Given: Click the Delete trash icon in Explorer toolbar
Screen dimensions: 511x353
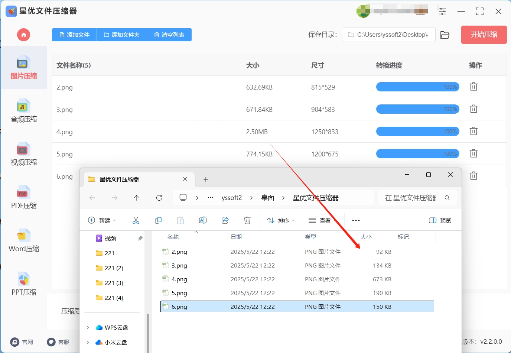Looking at the screenshot, I should click(x=247, y=220).
